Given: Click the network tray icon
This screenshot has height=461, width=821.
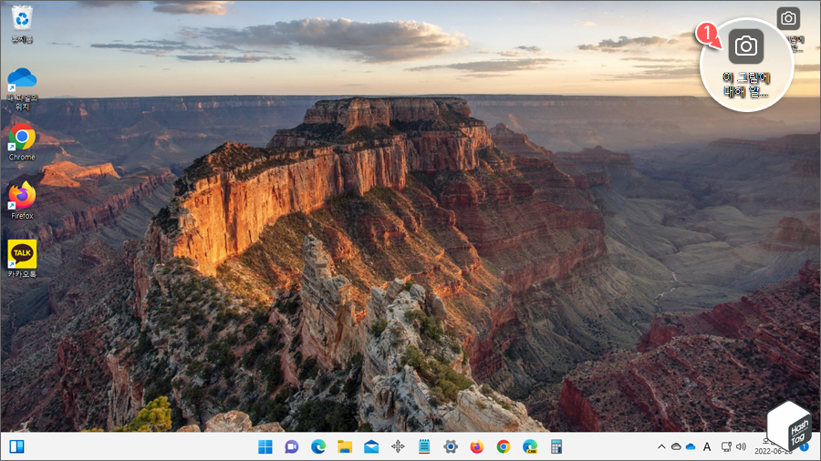Looking at the screenshot, I should coord(726,446).
